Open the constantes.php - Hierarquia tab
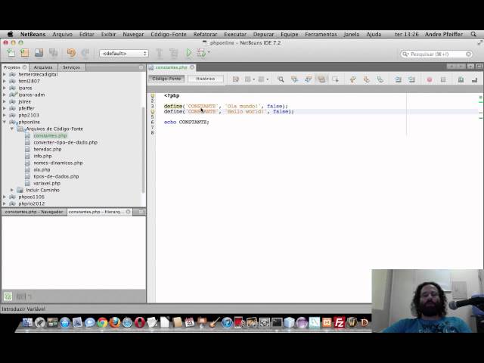 click(96, 212)
